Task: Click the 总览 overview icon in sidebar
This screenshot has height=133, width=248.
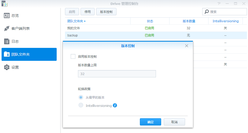Action: click(x=7, y=16)
